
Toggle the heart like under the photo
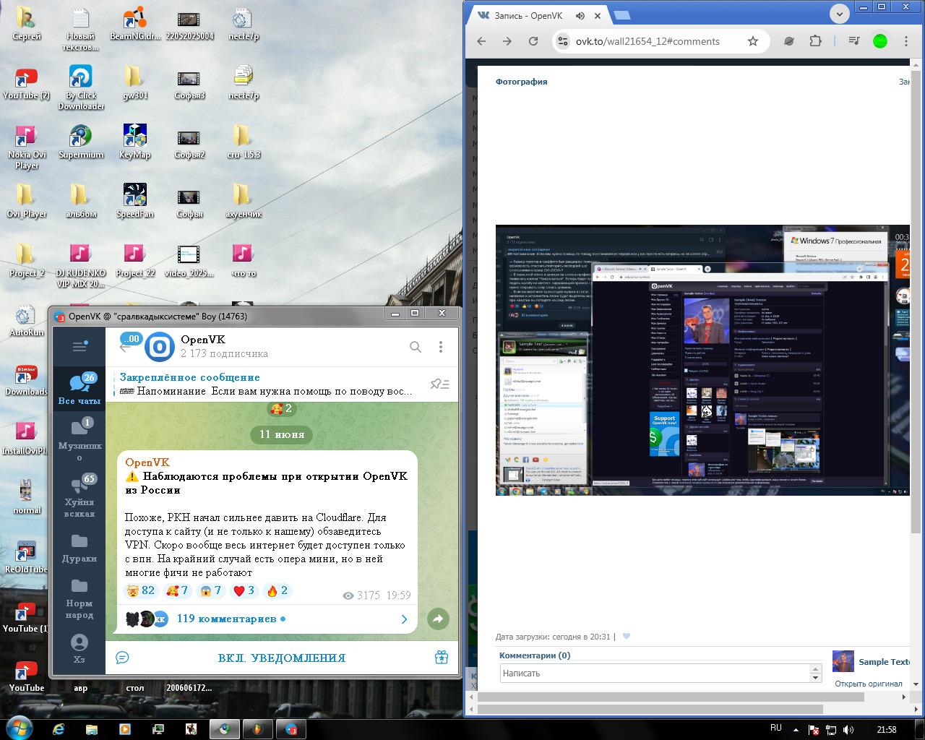click(627, 637)
